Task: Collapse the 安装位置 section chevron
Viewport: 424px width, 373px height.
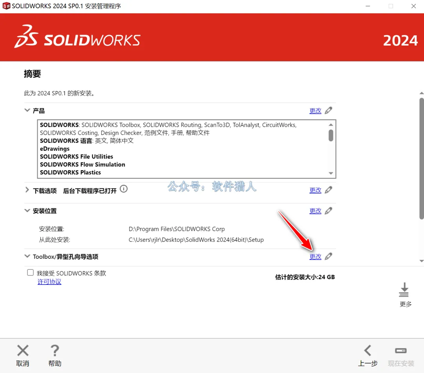Action: point(27,210)
